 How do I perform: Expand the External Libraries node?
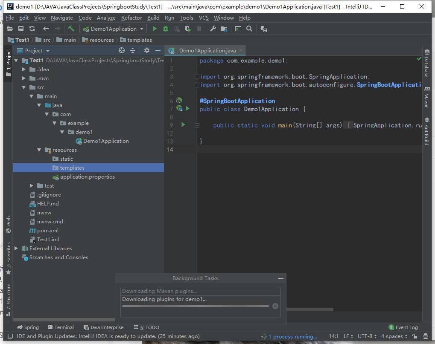[x=16, y=249]
